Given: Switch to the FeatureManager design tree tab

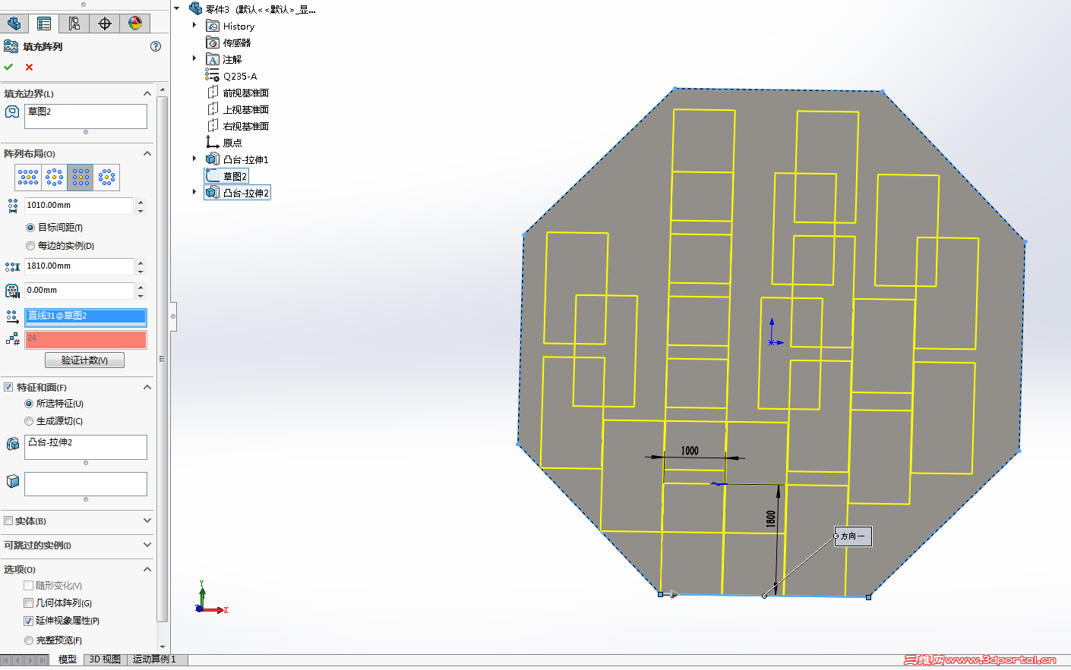Looking at the screenshot, I should [x=14, y=24].
